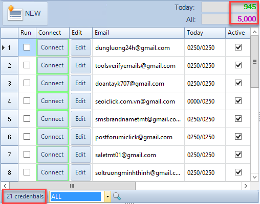Check Run box for toolsverifyemails@gmail.com
Image resolution: width=260 pixels, height=204 pixels.
[27, 65]
